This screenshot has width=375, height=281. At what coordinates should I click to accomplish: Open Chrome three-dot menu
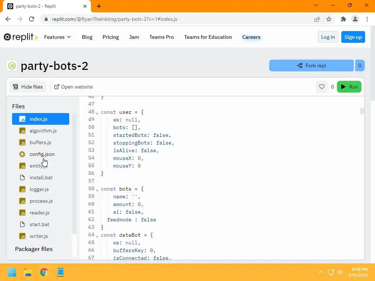click(x=367, y=19)
